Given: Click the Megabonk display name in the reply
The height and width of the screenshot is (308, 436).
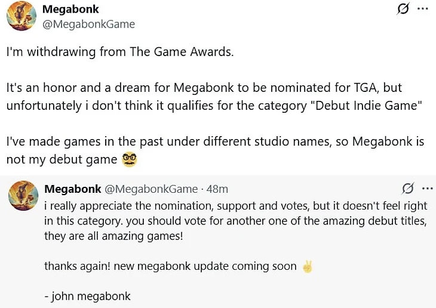Looking at the screenshot, I should 73,189.
